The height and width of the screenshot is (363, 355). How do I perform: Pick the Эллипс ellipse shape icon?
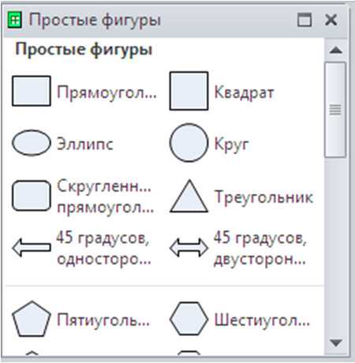pyautogui.click(x=32, y=142)
